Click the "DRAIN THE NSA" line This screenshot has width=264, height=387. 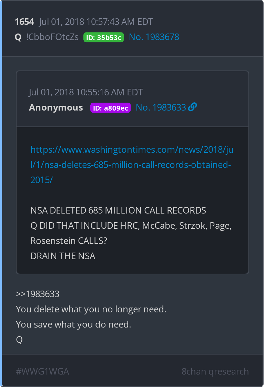pos(63,256)
